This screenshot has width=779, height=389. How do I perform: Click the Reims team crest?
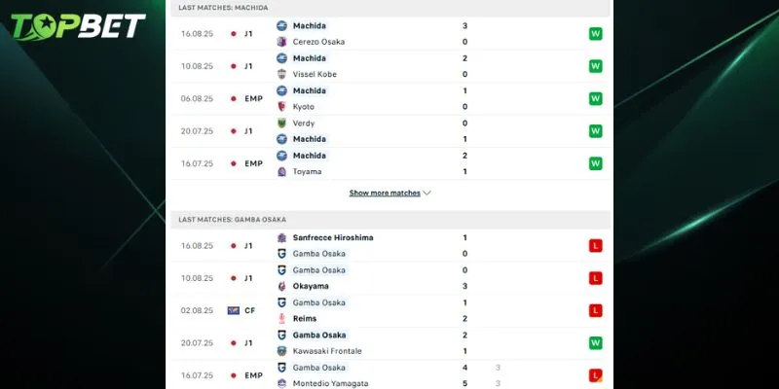282,318
